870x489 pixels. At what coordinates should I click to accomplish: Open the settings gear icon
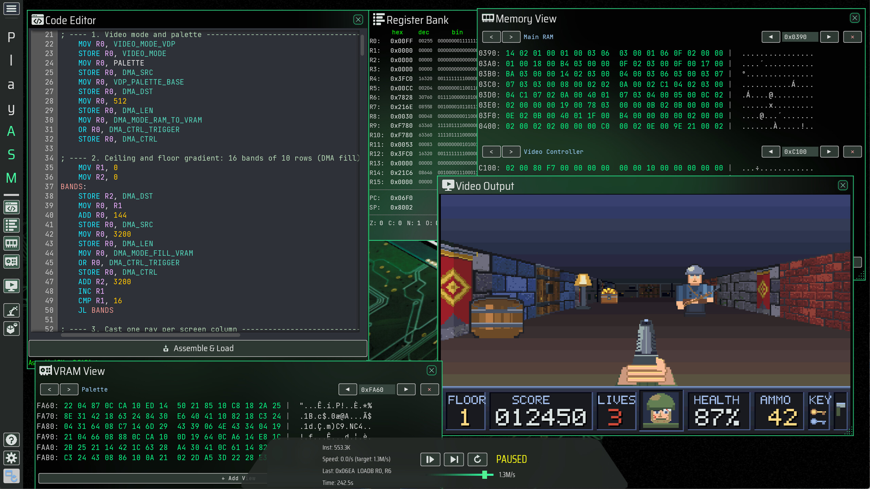click(11, 458)
